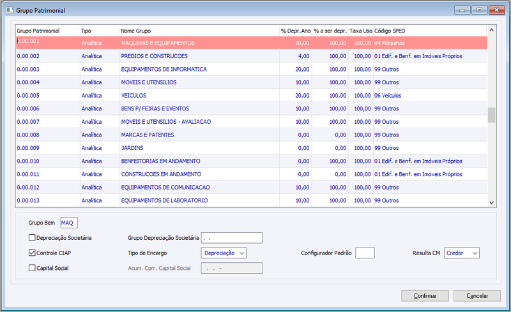Select the JARDINS row
The height and width of the screenshot is (312, 511).
click(x=252, y=148)
